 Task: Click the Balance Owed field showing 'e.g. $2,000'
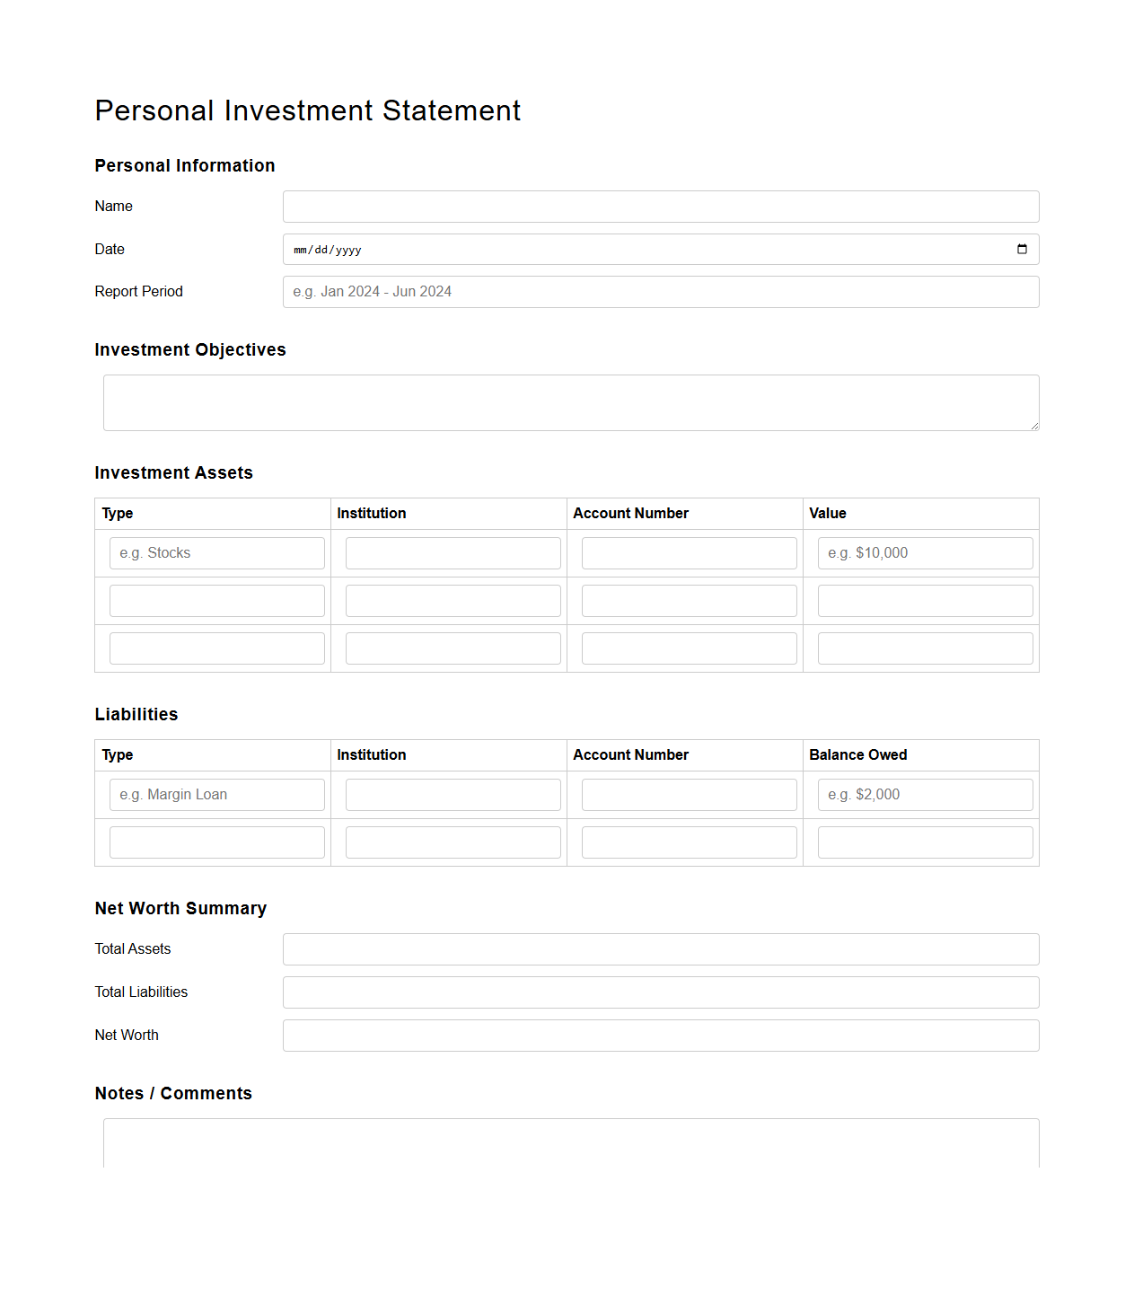925,794
